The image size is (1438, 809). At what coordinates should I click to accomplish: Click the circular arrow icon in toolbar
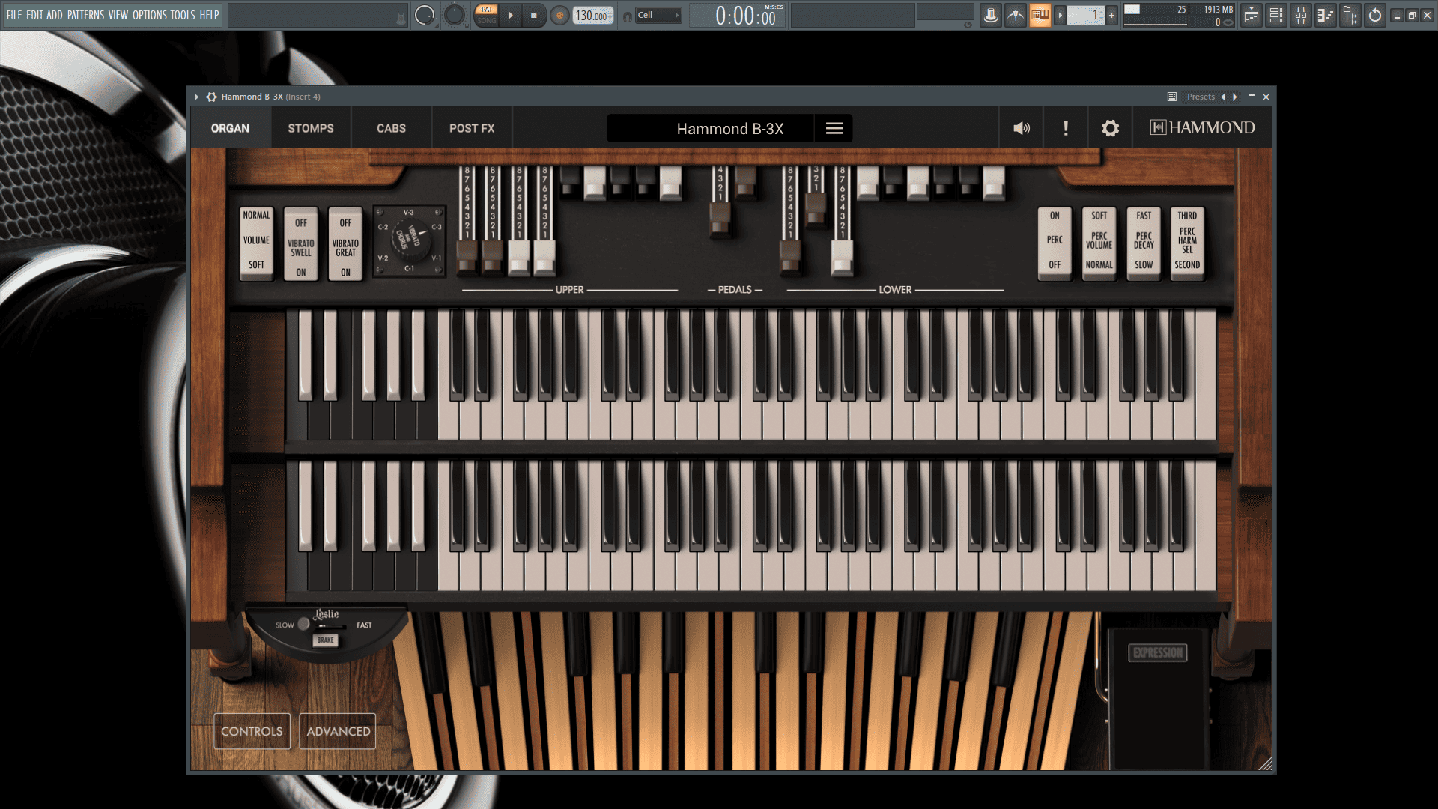1375,15
